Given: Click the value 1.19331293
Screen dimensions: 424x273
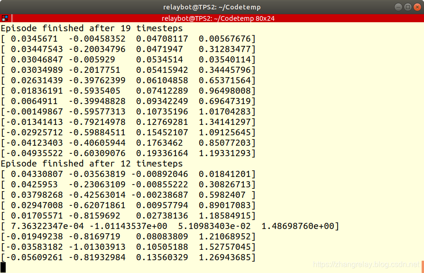Looking at the screenshot, I should pos(225,153).
